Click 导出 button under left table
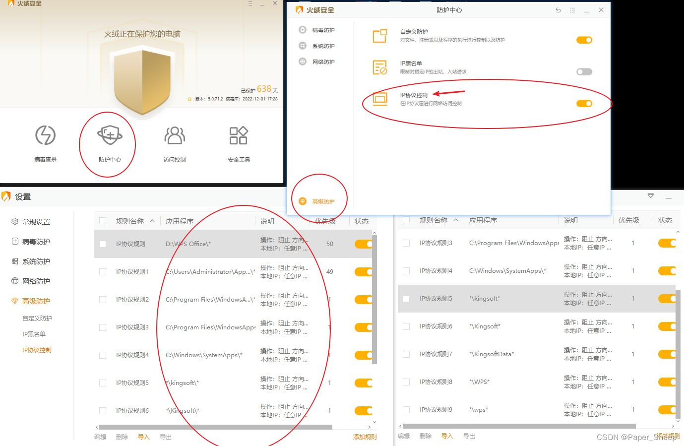The image size is (684, 446). tap(166, 437)
